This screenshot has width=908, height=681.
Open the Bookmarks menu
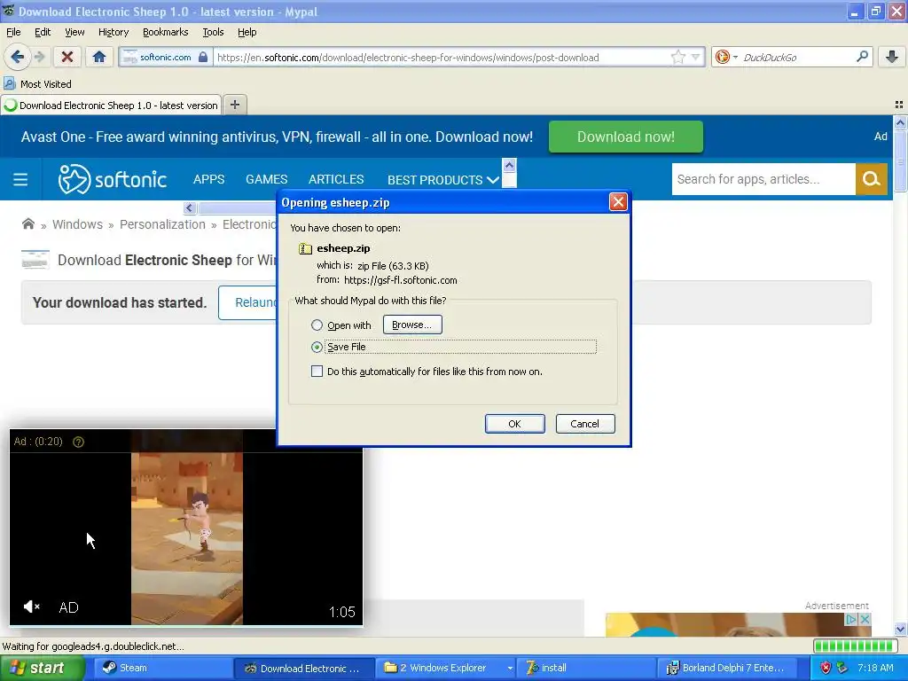tap(166, 32)
